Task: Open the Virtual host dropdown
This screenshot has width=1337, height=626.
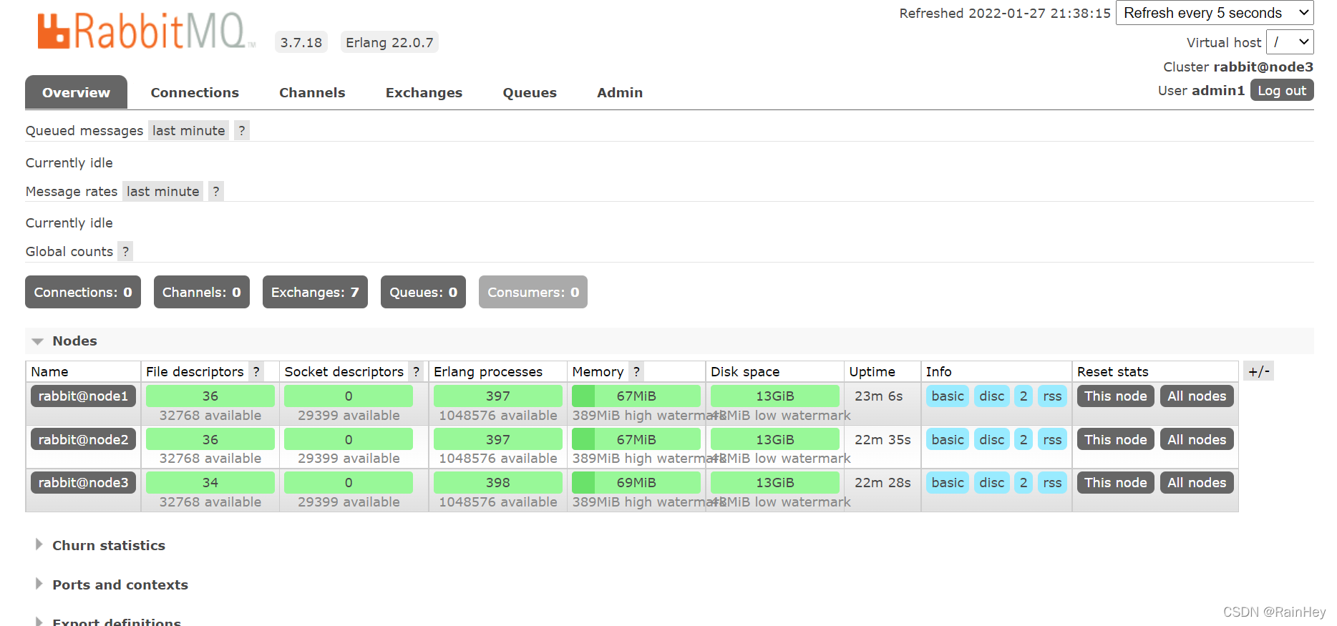Action: [x=1290, y=42]
